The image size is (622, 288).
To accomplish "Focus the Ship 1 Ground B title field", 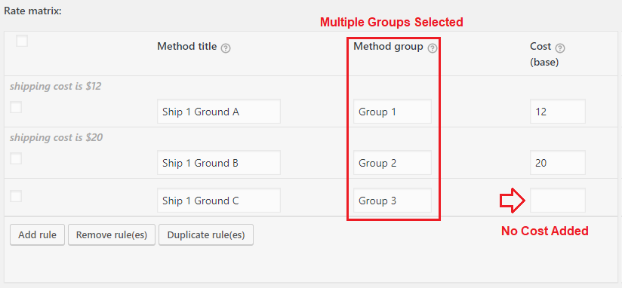I will point(219,162).
